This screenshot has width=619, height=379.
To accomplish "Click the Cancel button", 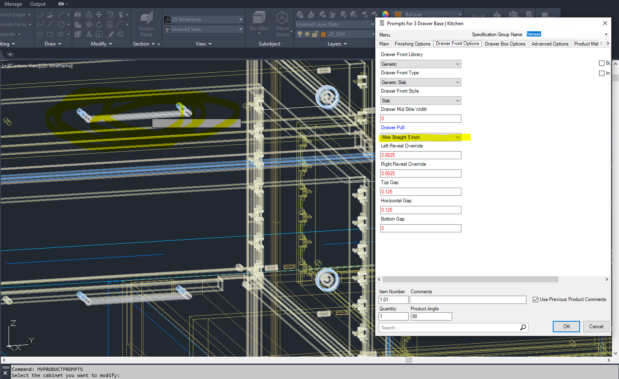I will click(596, 327).
